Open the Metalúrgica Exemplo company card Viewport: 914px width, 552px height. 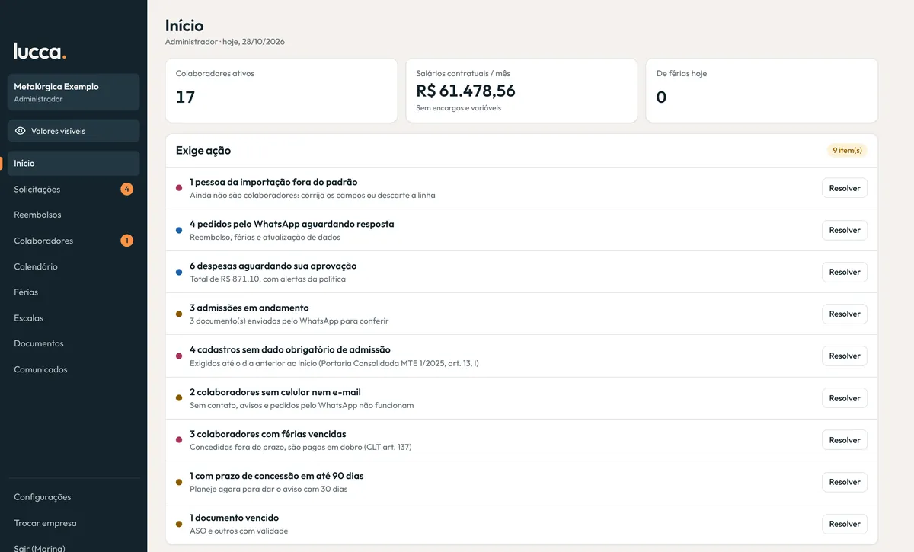pyautogui.click(x=74, y=92)
